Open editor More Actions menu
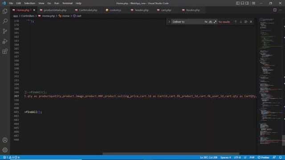This screenshot has width=285, height=160. tap(280, 10)
